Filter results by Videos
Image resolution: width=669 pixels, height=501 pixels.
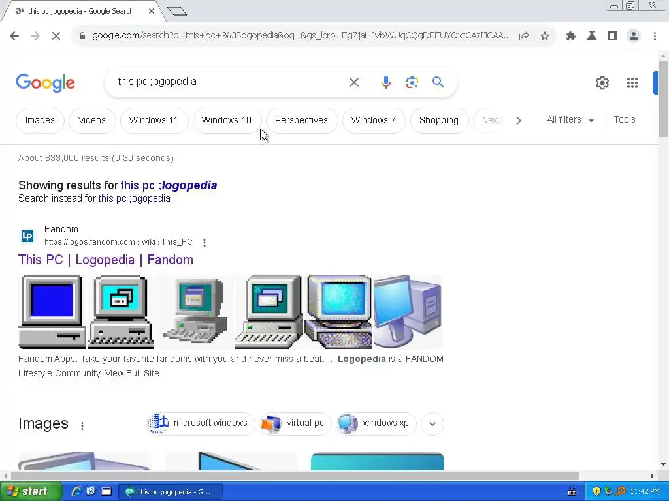91,121
